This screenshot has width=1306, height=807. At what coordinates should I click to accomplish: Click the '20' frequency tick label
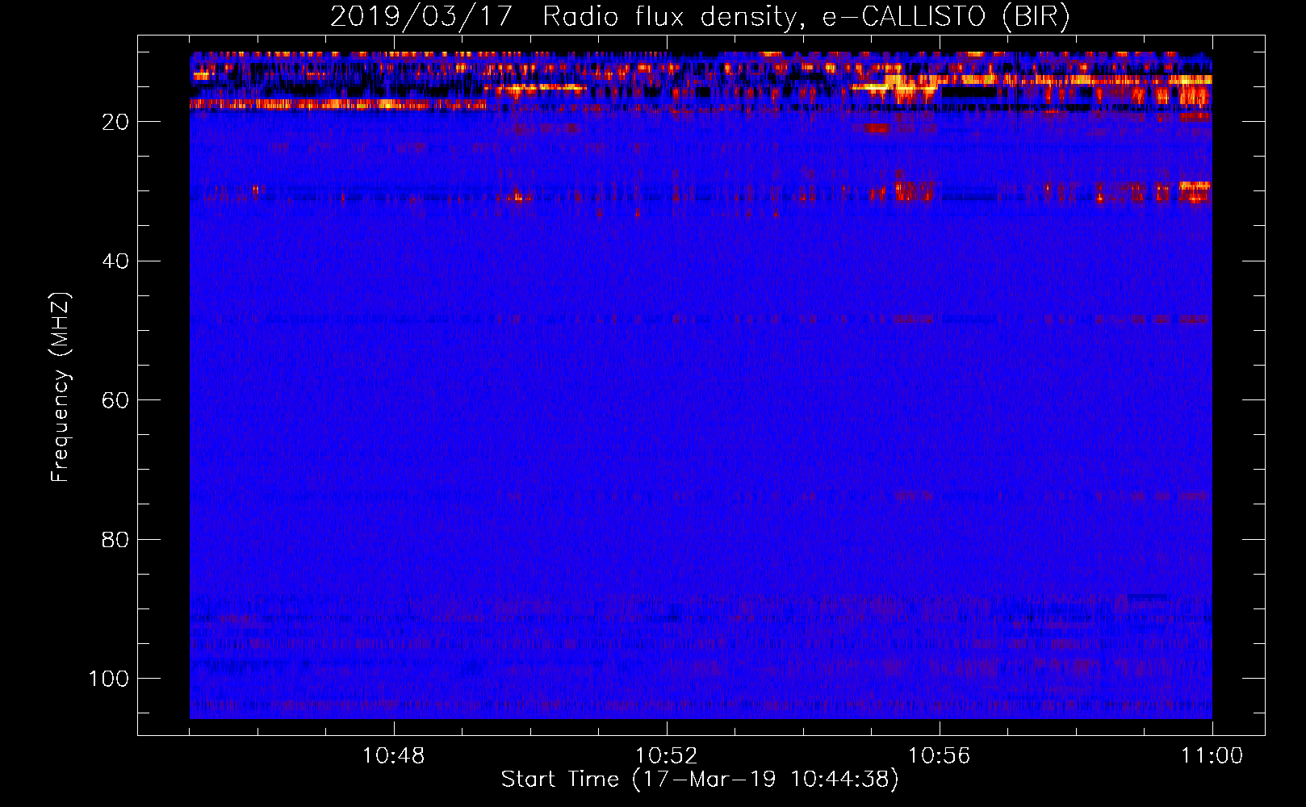(x=115, y=122)
